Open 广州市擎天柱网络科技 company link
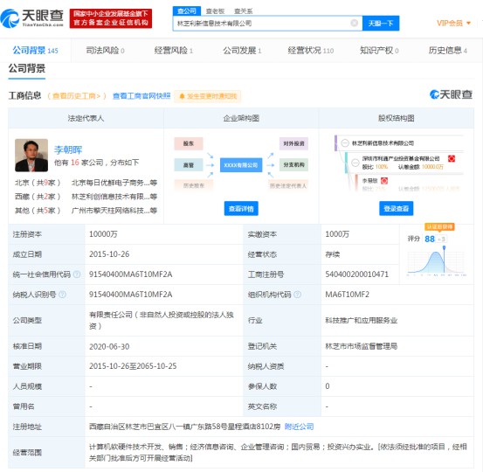Viewport: 483px width, 472px height. click(x=114, y=211)
